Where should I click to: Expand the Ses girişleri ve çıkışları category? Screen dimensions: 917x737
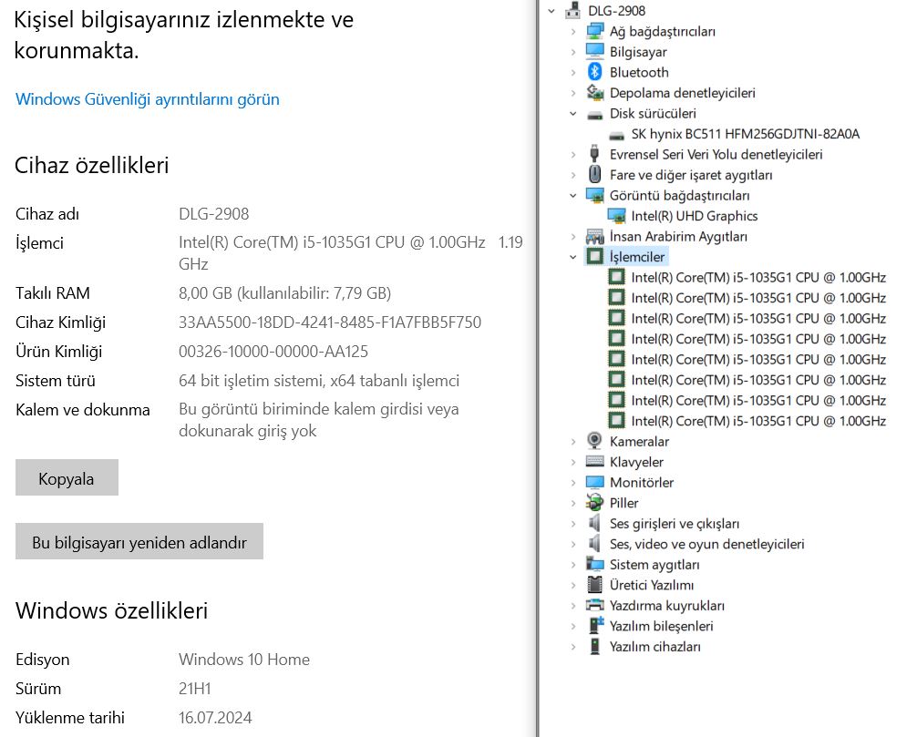click(573, 524)
